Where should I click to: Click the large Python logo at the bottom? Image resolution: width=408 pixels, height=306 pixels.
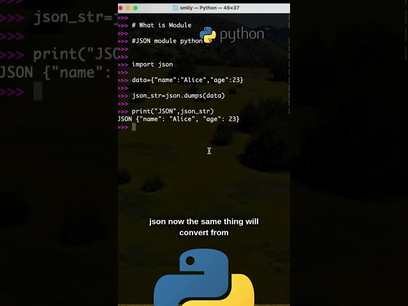(204, 277)
